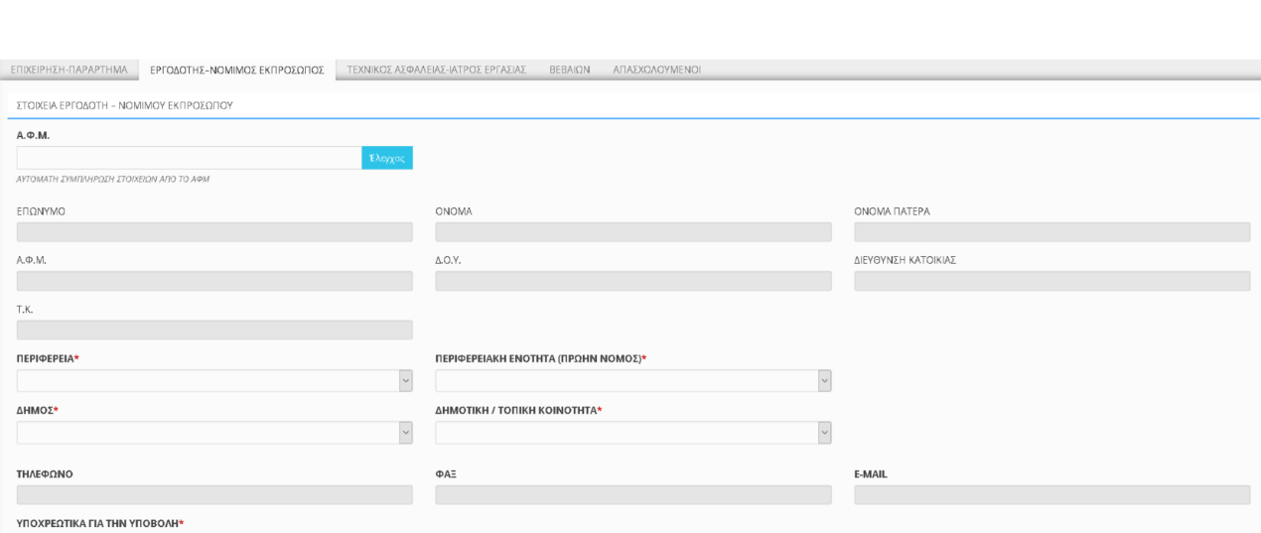Viewport: 1261px width, 533px height.
Task: Click the ΔΙΕΥΘΥΝΣΗ ΚΑΤΟΙΚΙΑΣ field
Action: coord(1051,281)
